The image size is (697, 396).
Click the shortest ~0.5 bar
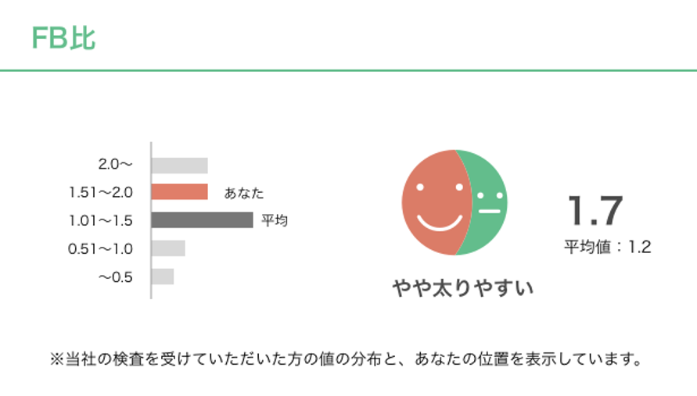(x=163, y=276)
